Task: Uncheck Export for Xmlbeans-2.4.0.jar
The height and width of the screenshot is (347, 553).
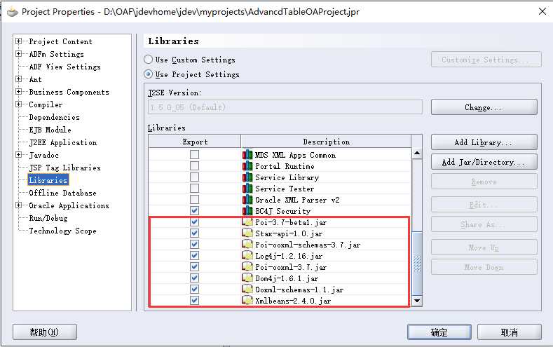Action: 194,301
